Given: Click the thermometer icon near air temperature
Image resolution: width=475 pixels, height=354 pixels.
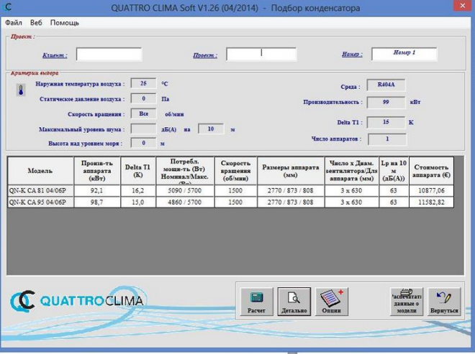Looking at the screenshot, I should click(22, 89).
